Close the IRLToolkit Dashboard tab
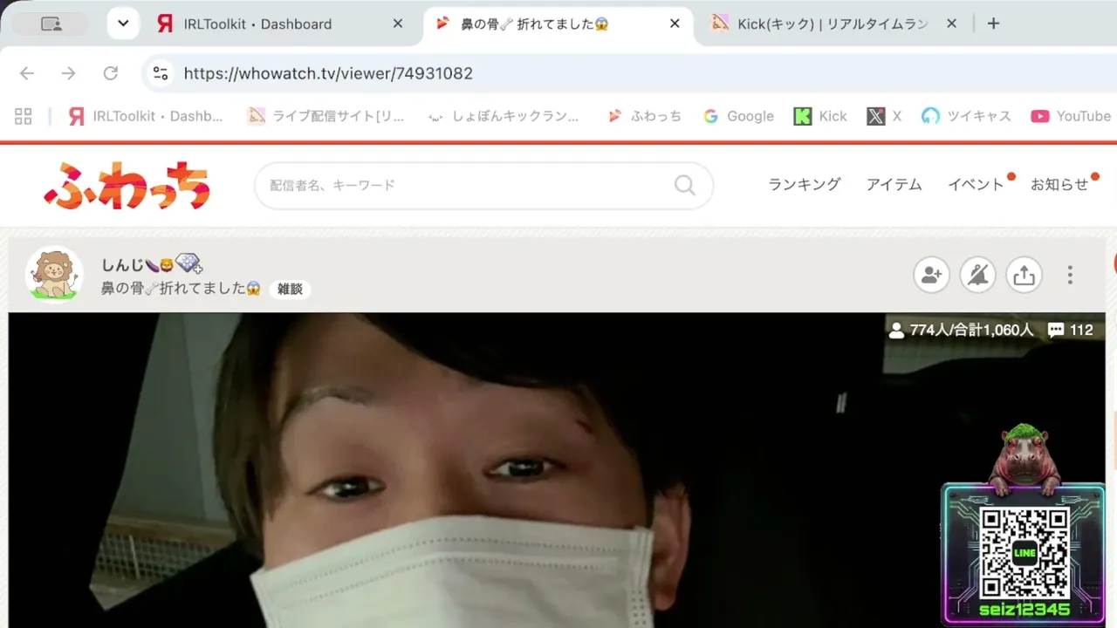1117x628 pixels. click(398, 24)
